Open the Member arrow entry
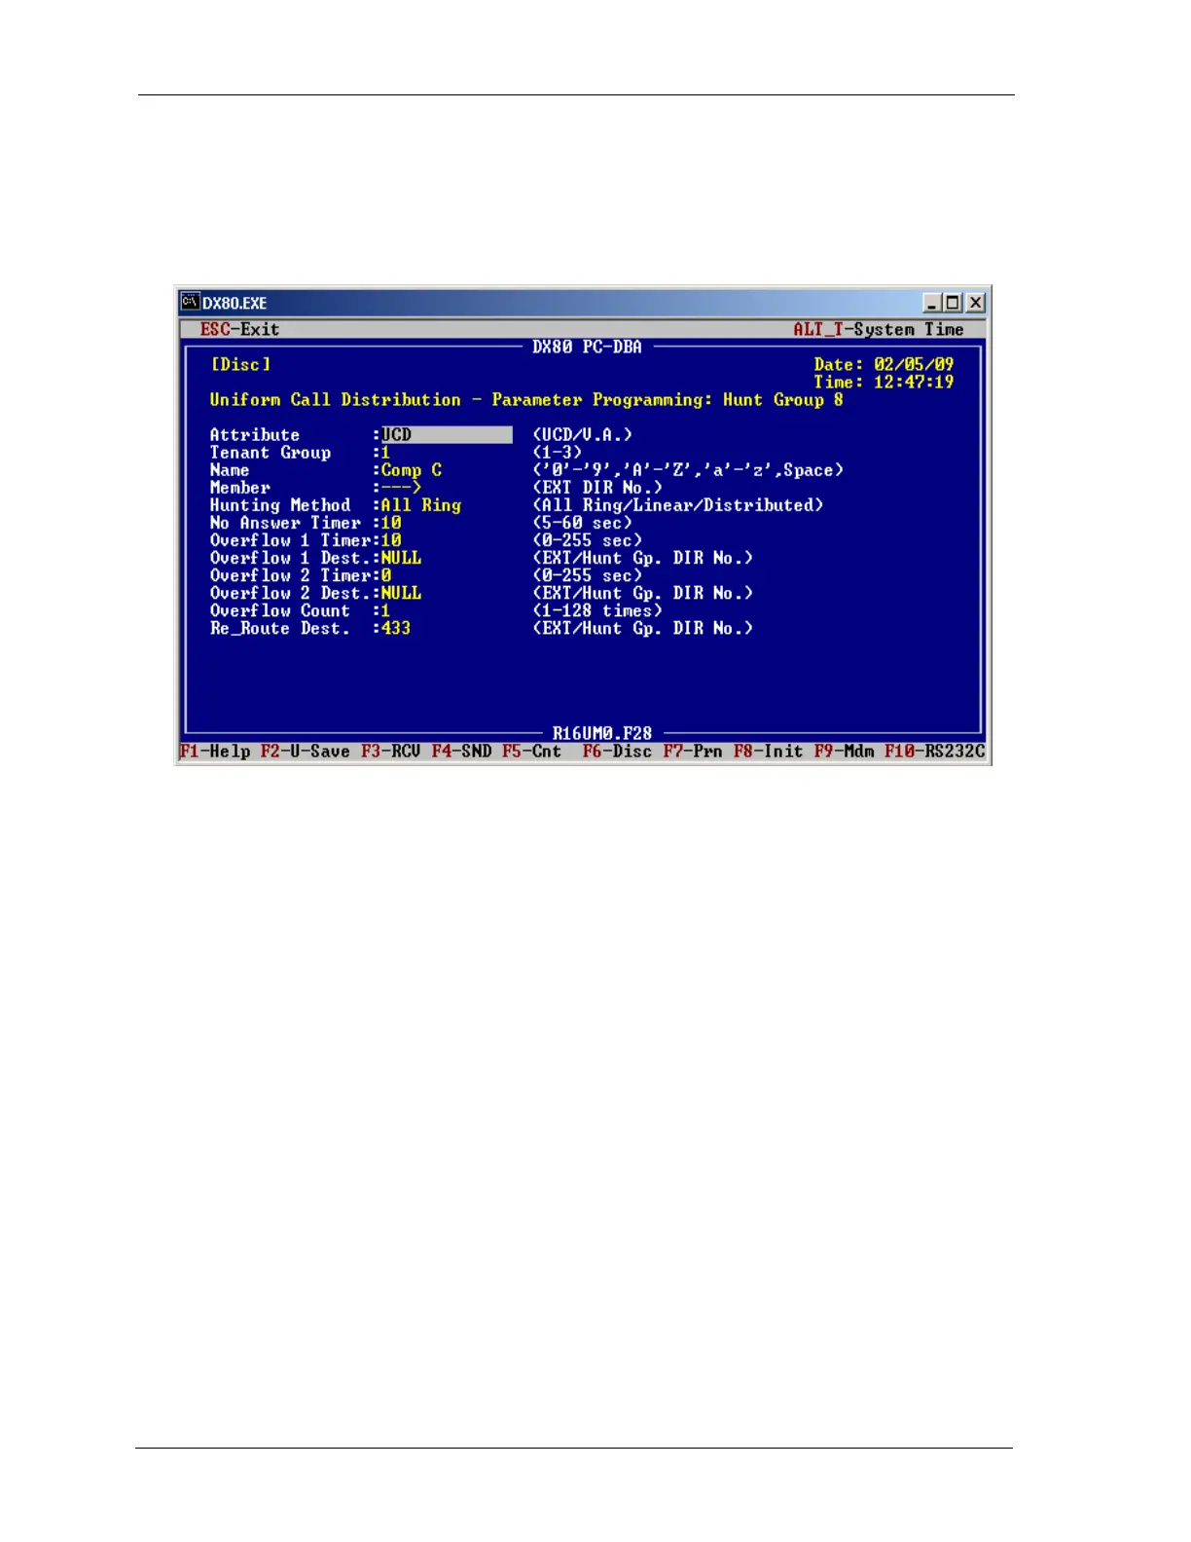This screenshot has height=1542, width=1191. (x=401, y=488)
